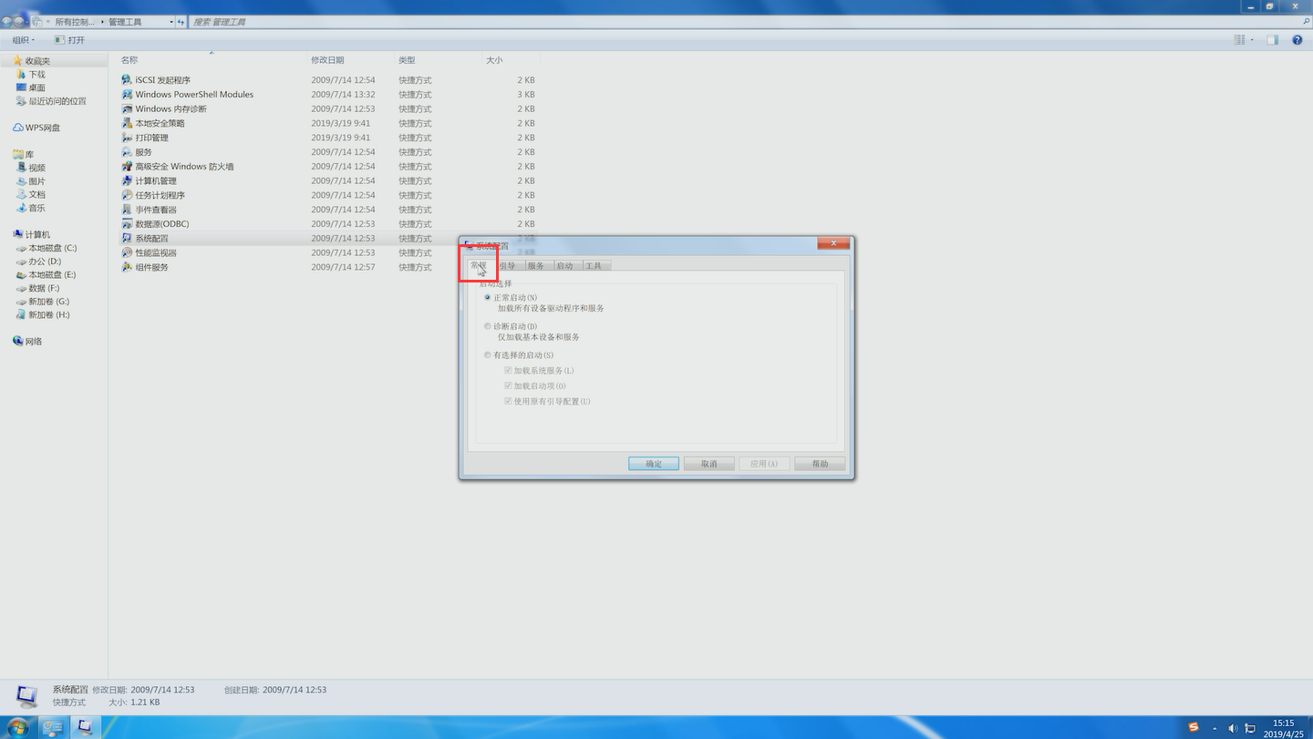Image resolution: width=1313 pixels, height=739 pixels.
Task: Click the arrow after 所有控制 breadcrumb
Action: click(100, 21)
